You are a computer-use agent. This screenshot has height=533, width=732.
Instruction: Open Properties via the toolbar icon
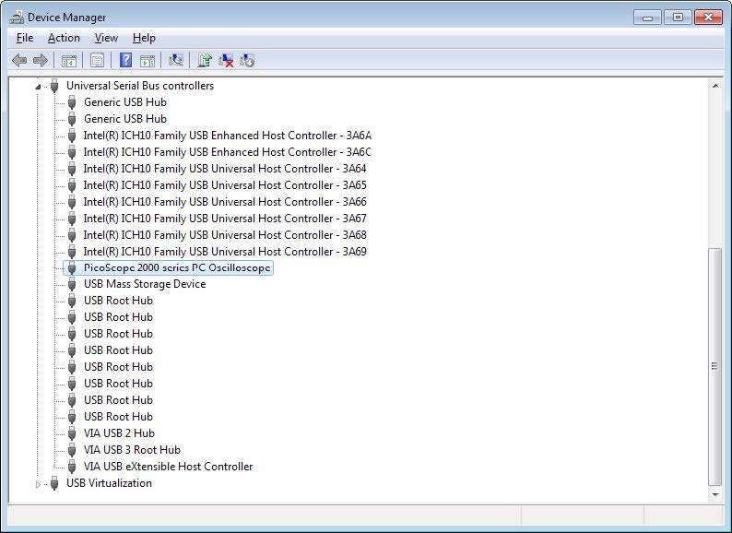click(96, 61)
